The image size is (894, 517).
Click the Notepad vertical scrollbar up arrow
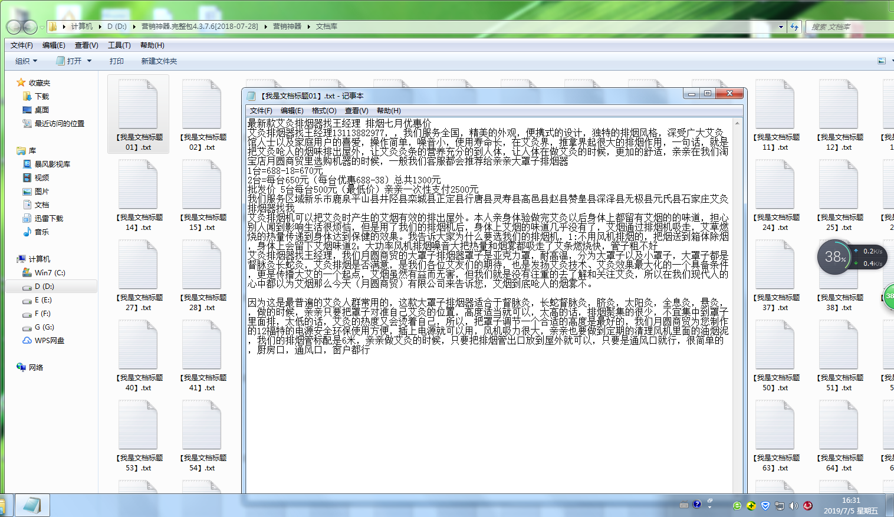point(737,123)
